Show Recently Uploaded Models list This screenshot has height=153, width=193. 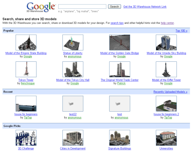pos(170,92)
